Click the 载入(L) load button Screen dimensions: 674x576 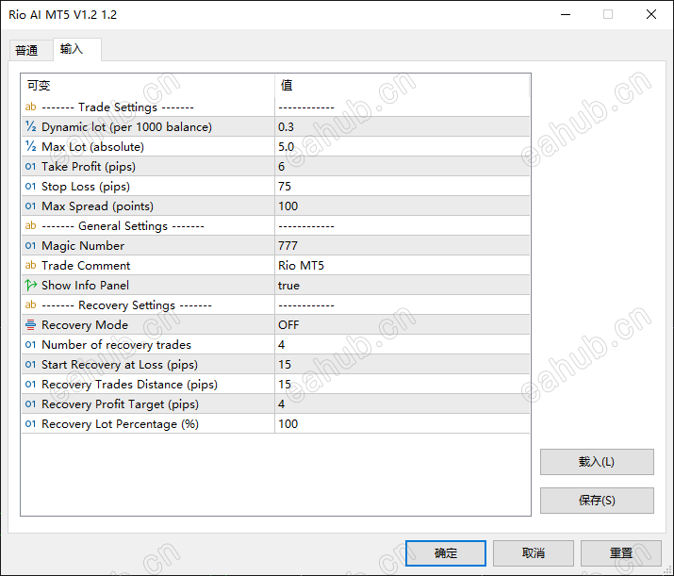pyautogui.click(x=597, y=462)
